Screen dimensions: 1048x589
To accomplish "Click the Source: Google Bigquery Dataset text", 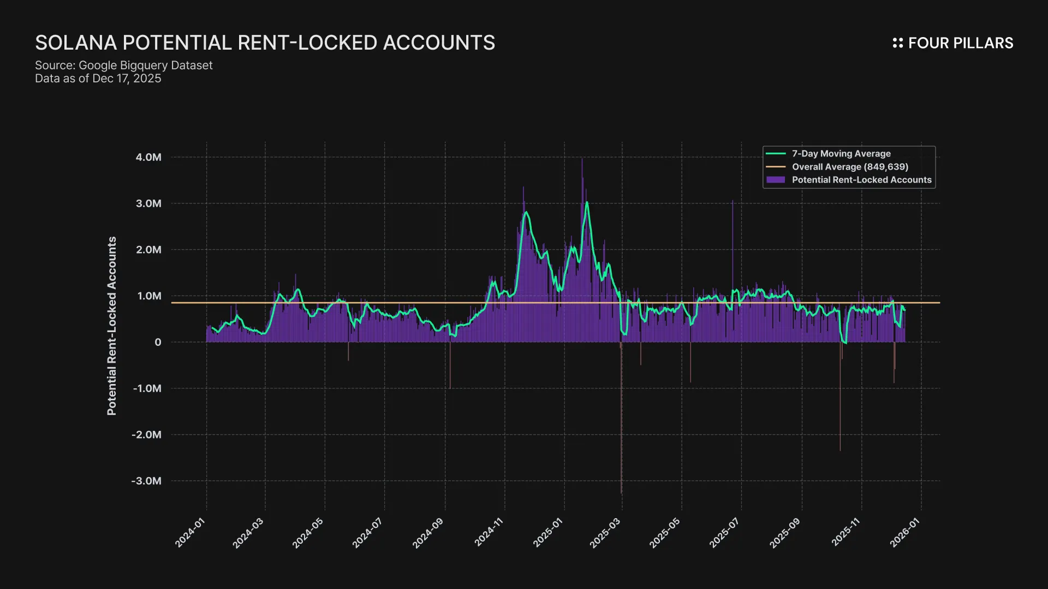I will pos(123,65).
